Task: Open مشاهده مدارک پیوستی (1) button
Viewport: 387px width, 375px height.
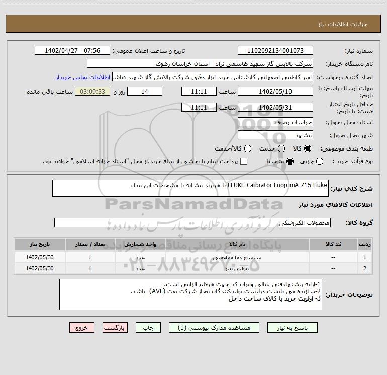Action: [214, 328]
